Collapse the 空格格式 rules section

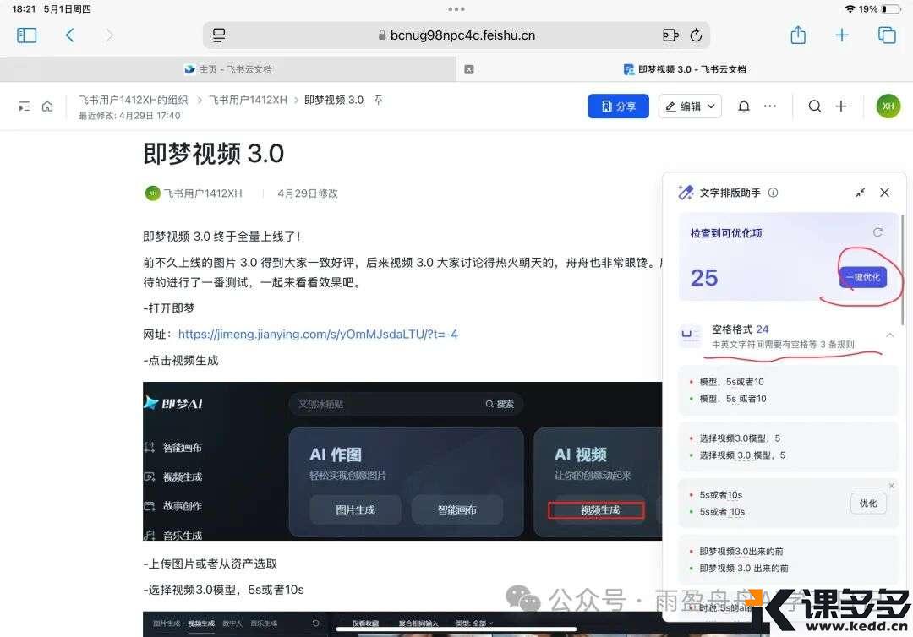[x=889, y=335]
